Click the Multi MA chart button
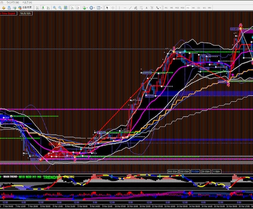 [x=26, y=13]
